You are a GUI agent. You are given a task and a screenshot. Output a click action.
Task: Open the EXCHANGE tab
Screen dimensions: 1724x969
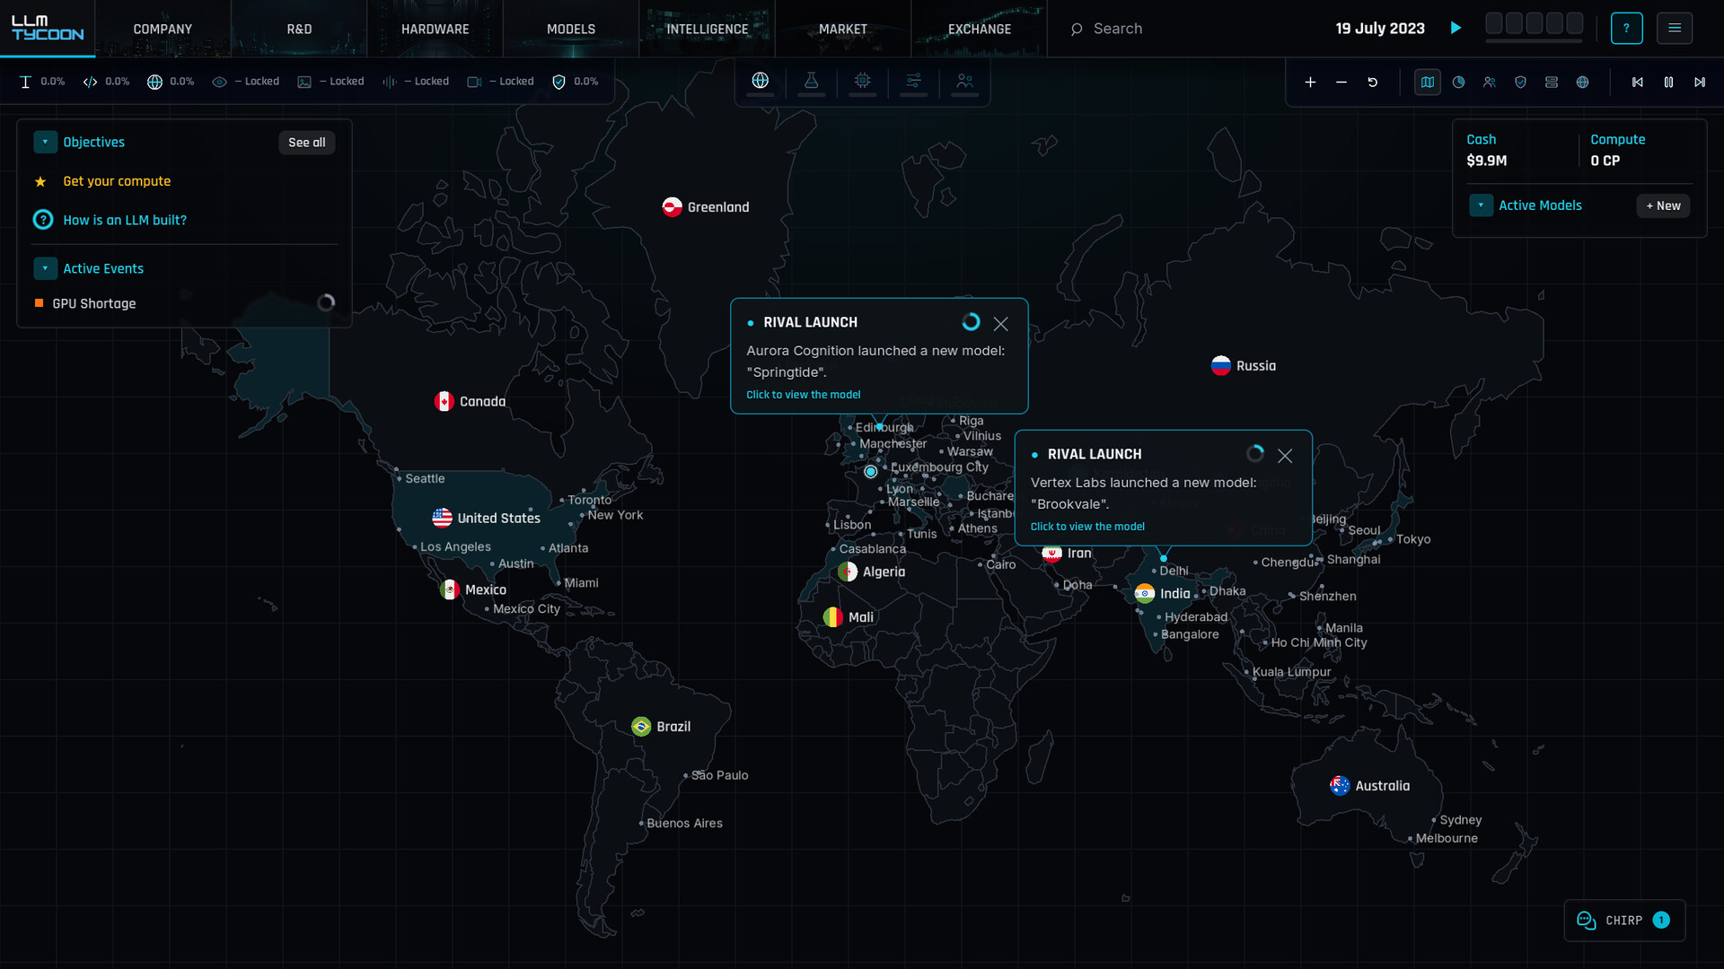(979, 29)
